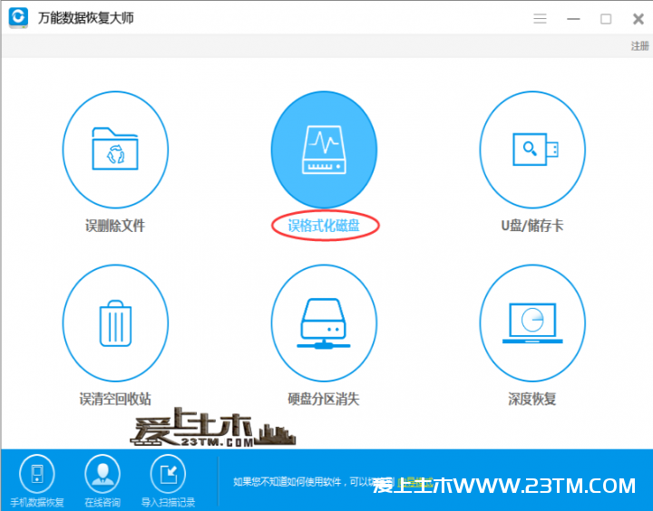Click the 手机数据恢复 text label
This screenshot has height=511, width=653.
37,502
